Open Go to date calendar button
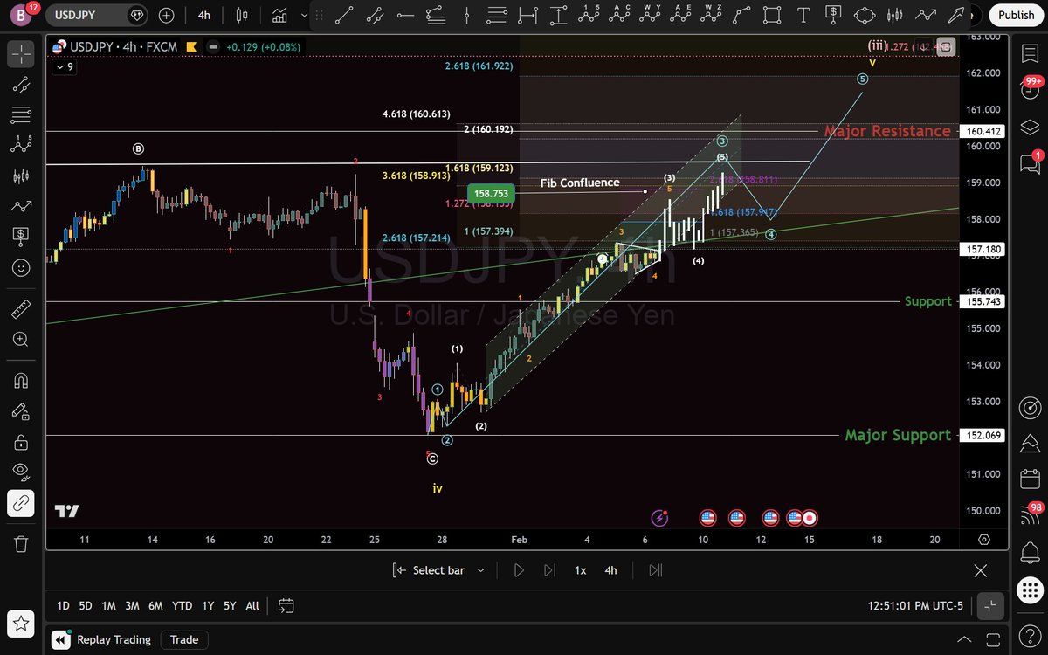 point(286,605)
